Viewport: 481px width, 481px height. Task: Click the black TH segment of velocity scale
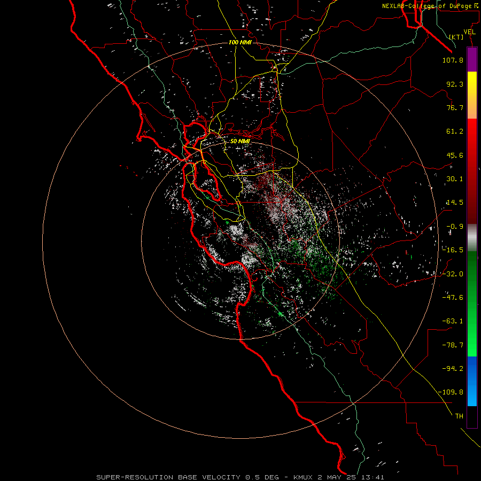(472, 416)
